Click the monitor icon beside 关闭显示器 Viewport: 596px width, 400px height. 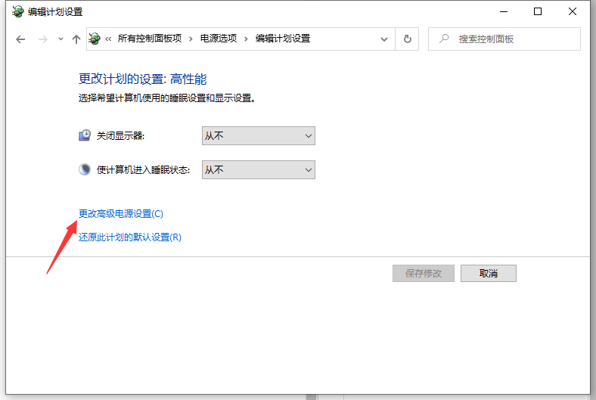coord(85,136)
